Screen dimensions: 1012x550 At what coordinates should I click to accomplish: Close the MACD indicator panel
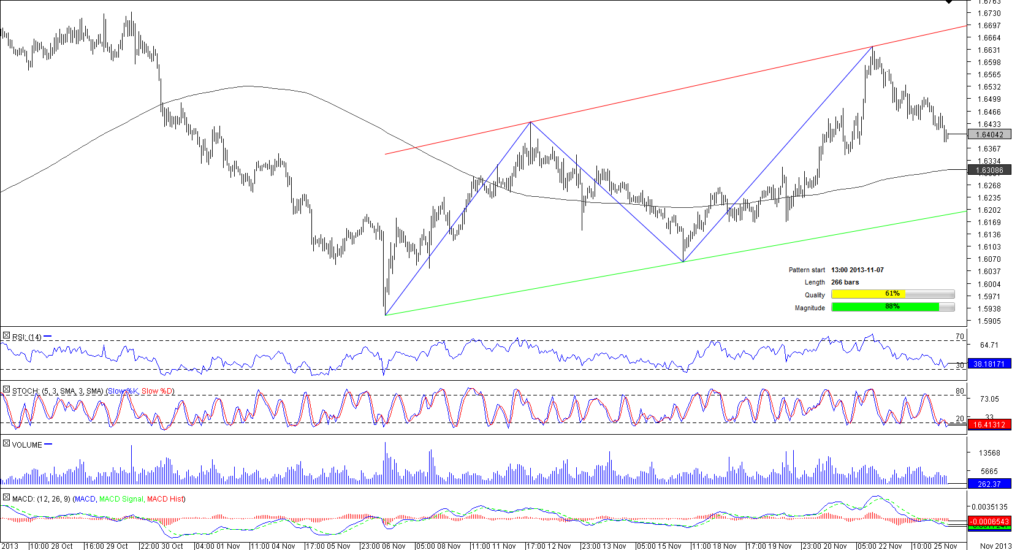tap(6, 498)
